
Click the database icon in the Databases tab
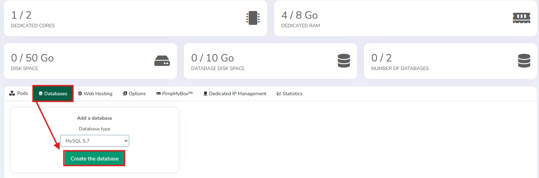(x=41, y=93)
